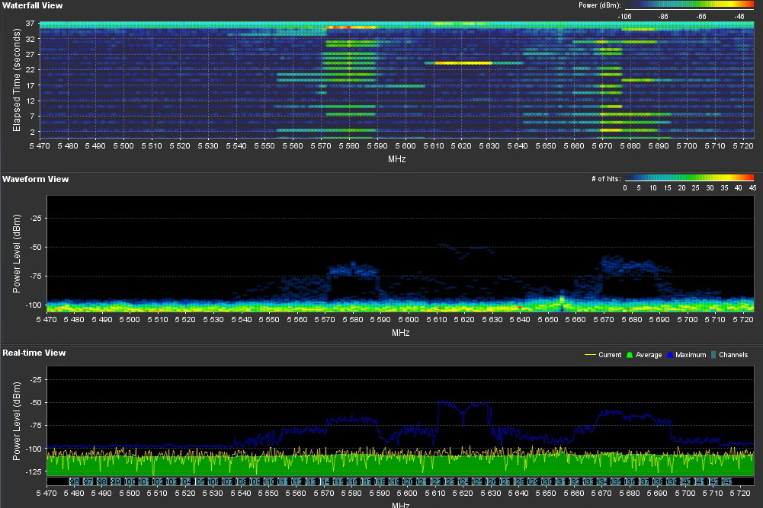Screen dimensions: 763x508
Task: Click '37' on the Waterfall time axis
Action: [x=30, y=24]
